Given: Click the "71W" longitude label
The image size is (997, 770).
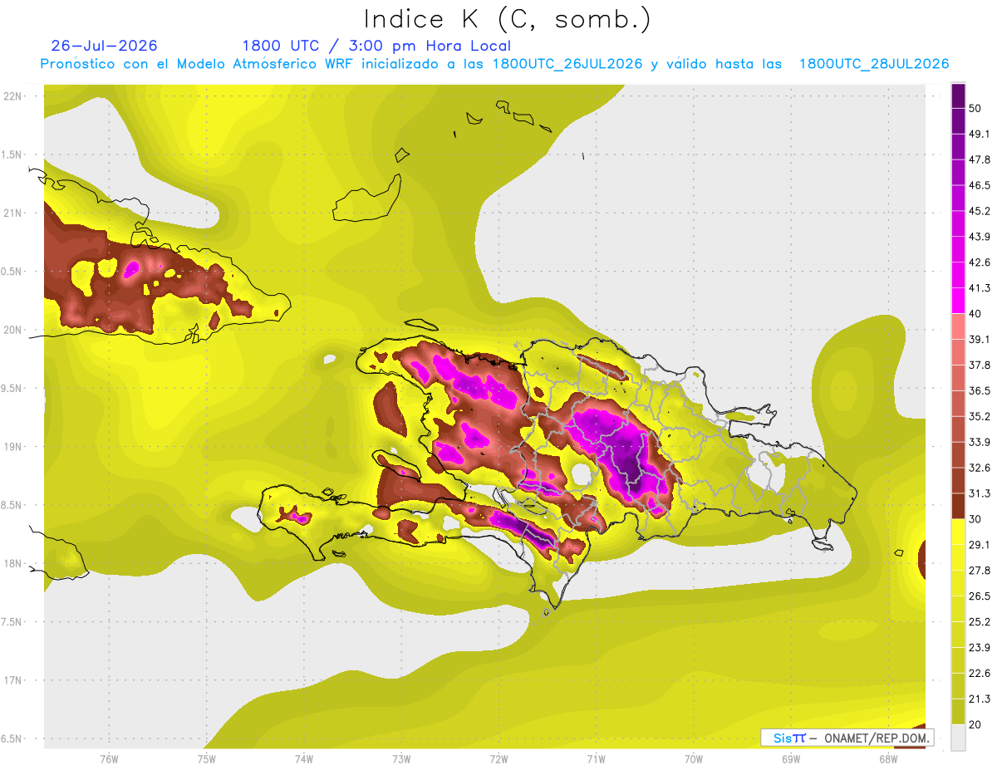Looking at the screenshot, I should click(x=596, y=759).
